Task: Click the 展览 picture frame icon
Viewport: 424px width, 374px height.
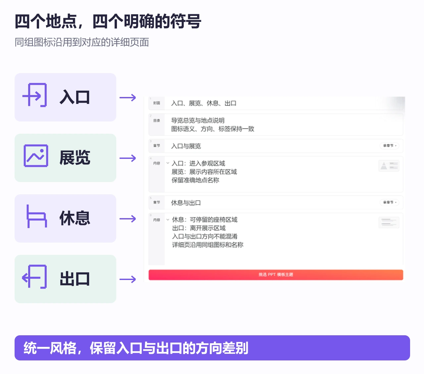Action: tap(36, 156)
